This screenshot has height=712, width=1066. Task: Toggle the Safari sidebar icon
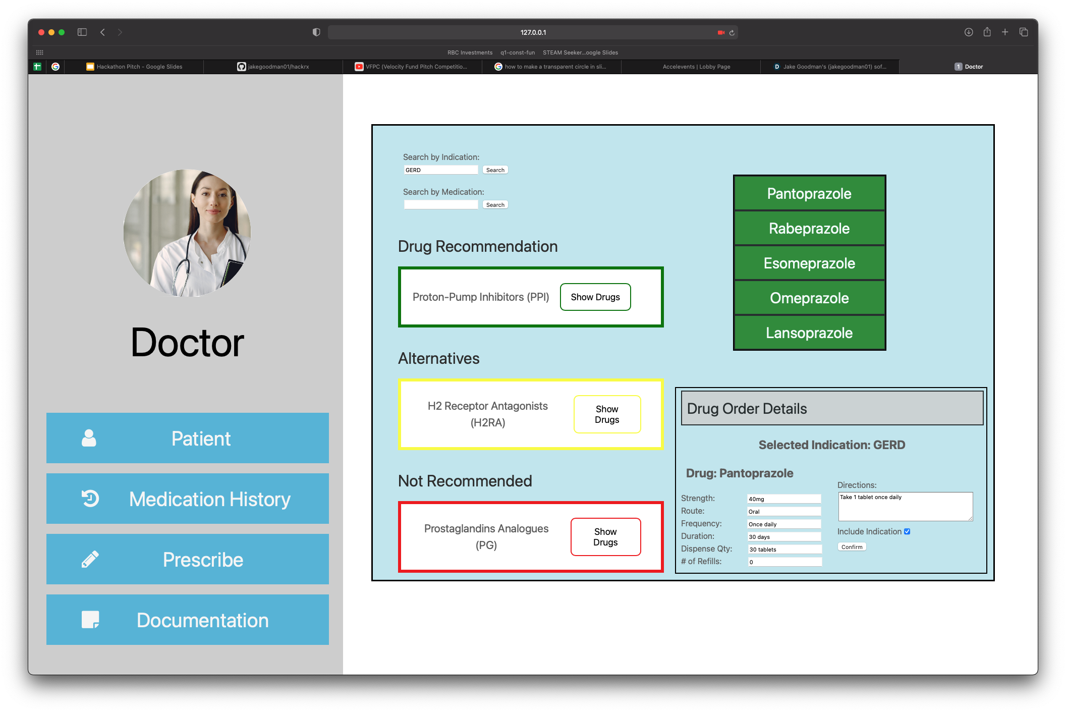pyautogui.click(x=82, y=32)
